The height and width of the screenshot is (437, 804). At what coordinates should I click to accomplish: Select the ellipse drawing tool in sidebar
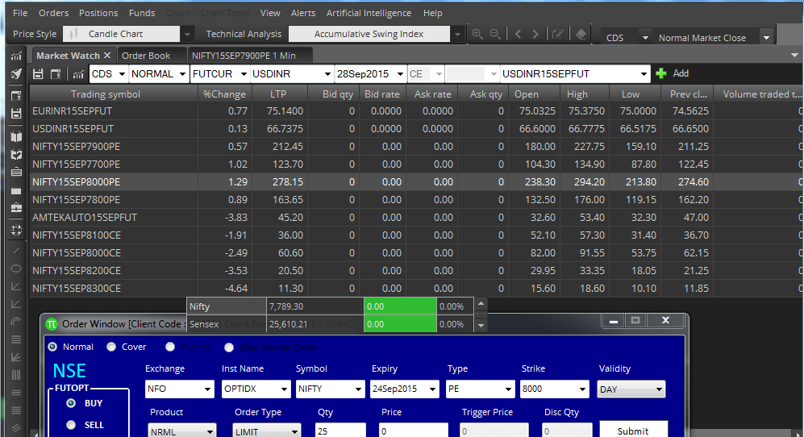click(15, 268)
